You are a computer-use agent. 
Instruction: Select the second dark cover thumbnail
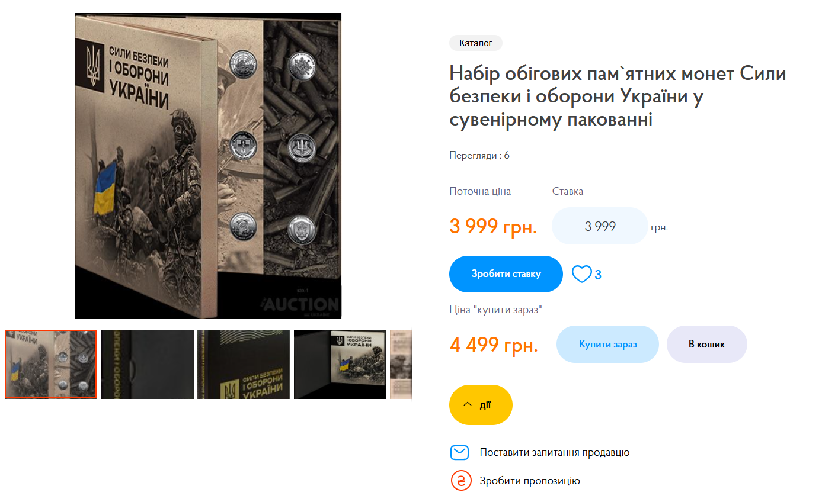(x=148, y=364)
